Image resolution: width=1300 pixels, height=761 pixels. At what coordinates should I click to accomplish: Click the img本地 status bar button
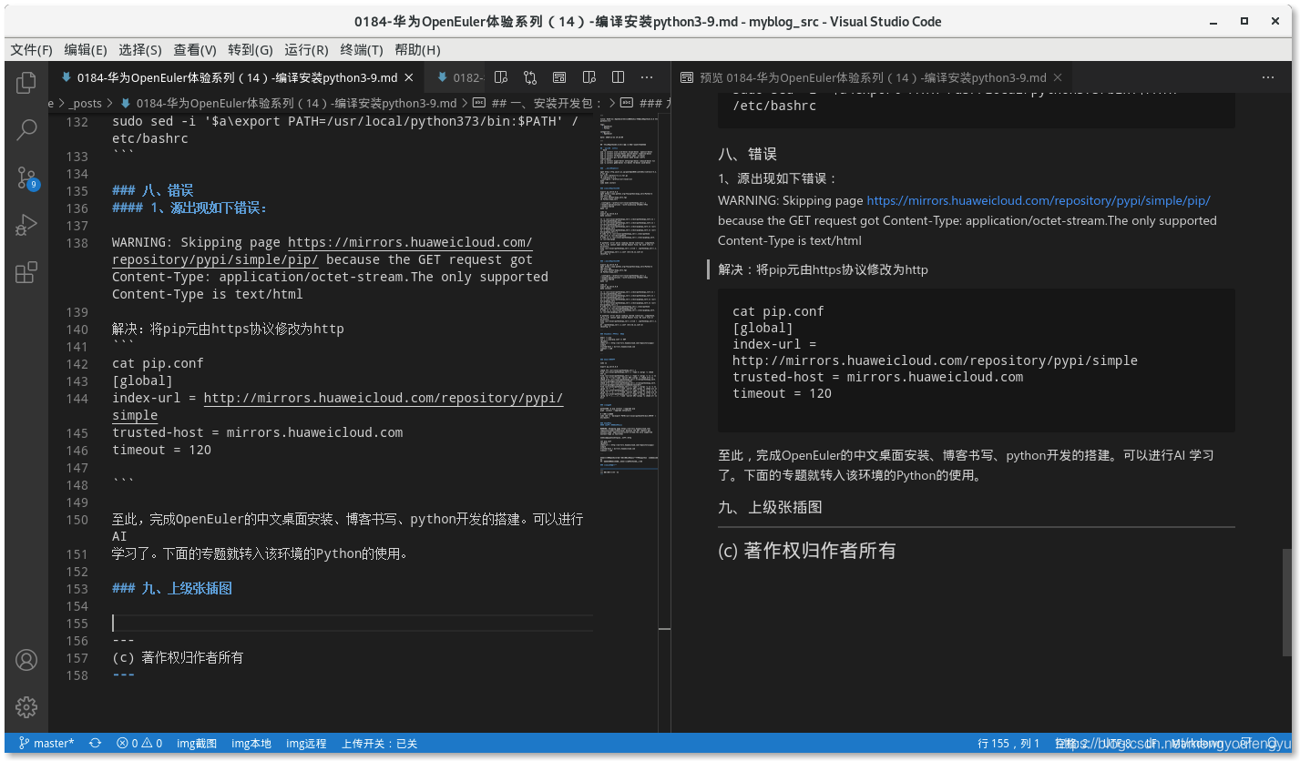(x=251, y=744)
